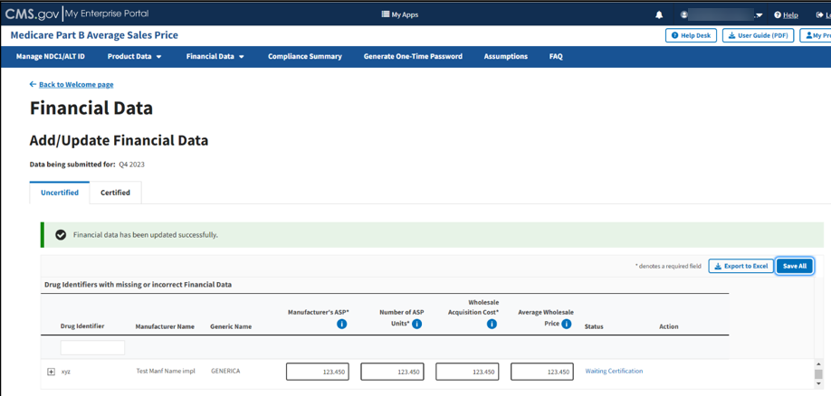This screenshot has width=831, height=396.
Task: Follow the Back to Welcome page link
Action: click(75, 84)
